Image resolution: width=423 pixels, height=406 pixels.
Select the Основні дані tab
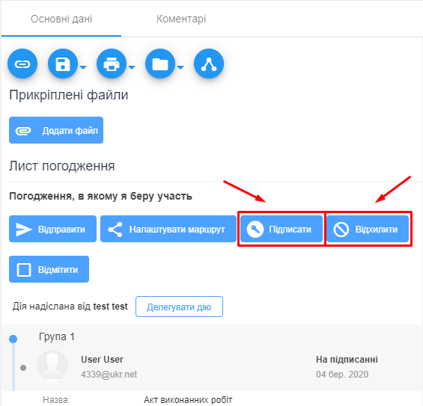pyautogui.click(x=61, y=19)
